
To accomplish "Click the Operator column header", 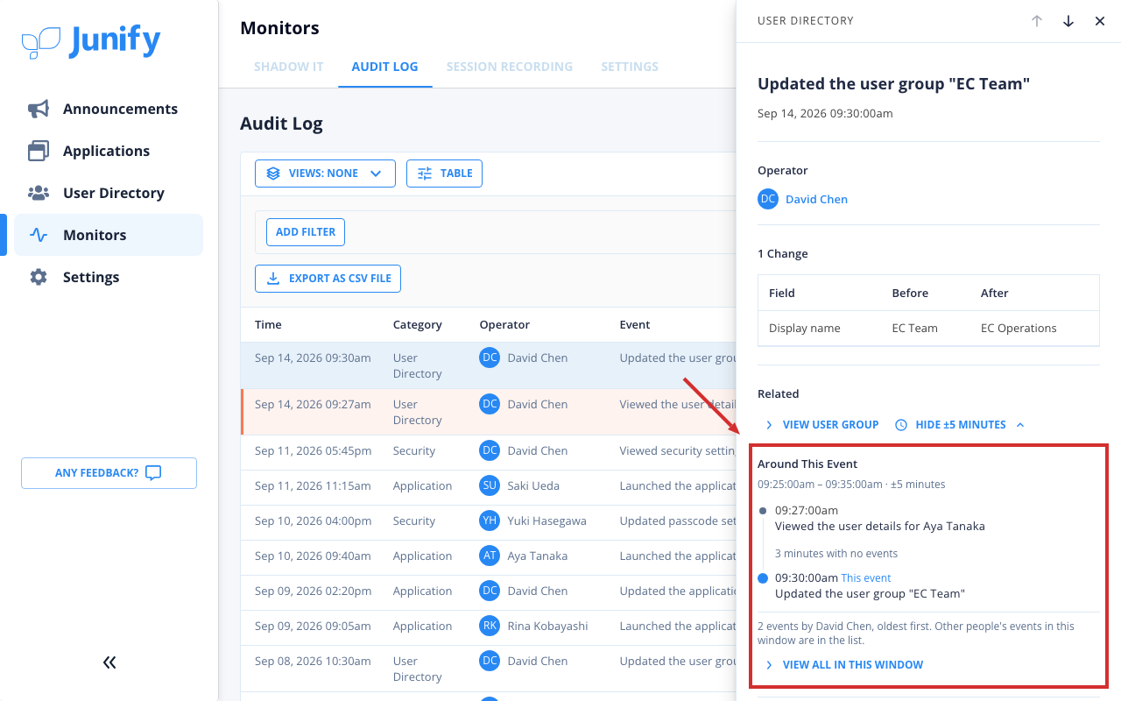I will (504, 324).
